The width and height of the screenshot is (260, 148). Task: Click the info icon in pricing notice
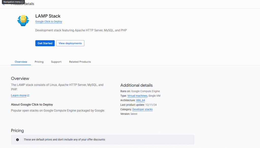(18, 140)
